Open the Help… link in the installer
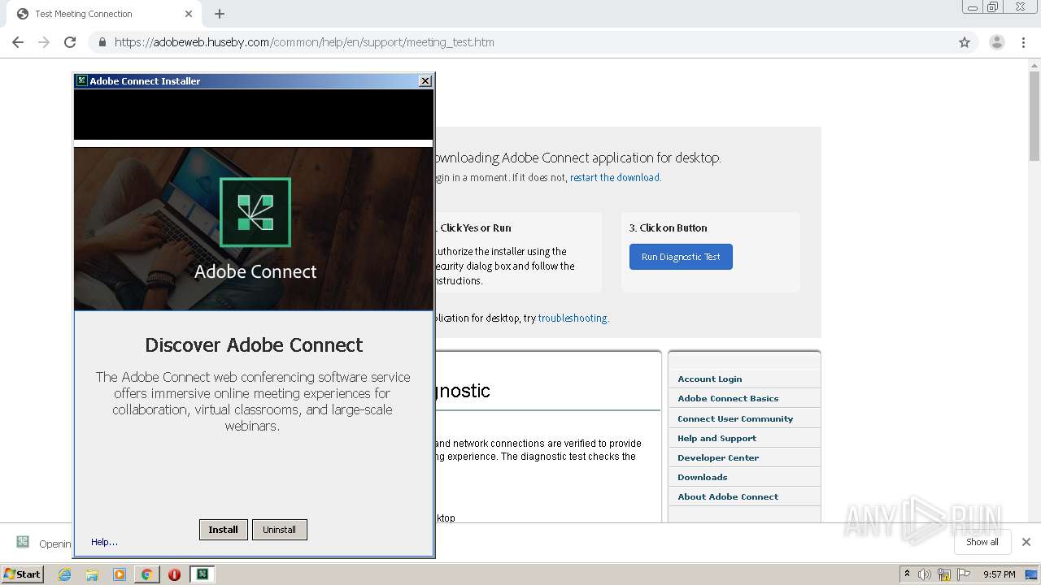 (104, 542)
